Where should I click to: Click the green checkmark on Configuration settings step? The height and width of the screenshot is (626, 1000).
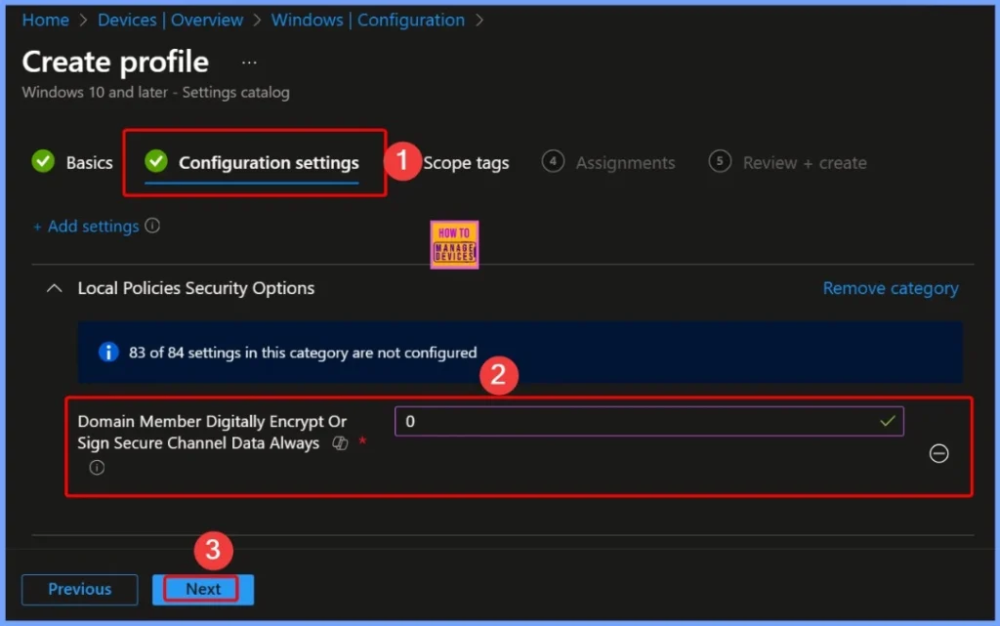155,162
